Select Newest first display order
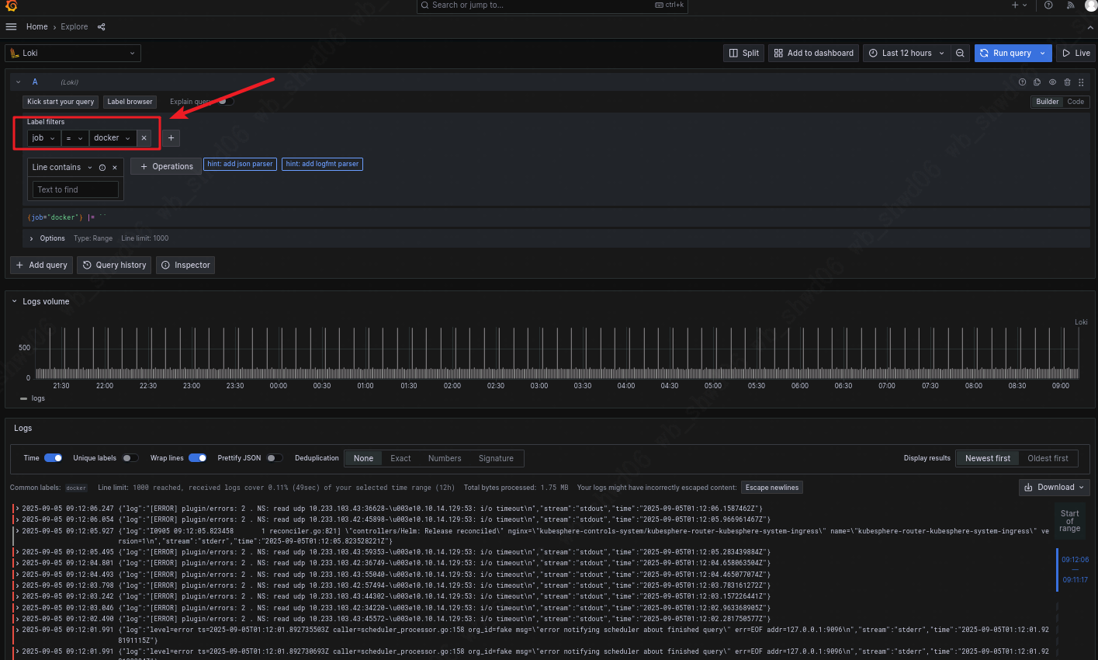Viewport: 1098px width, 660px height. coord(988,458)
